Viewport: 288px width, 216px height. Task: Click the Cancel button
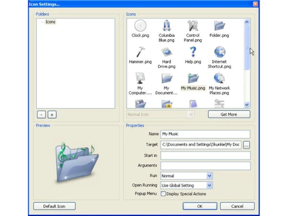pyautogui.click(x=237, y=206)
